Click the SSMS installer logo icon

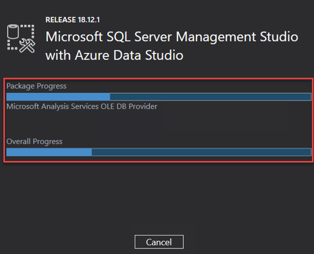point(21,39)
